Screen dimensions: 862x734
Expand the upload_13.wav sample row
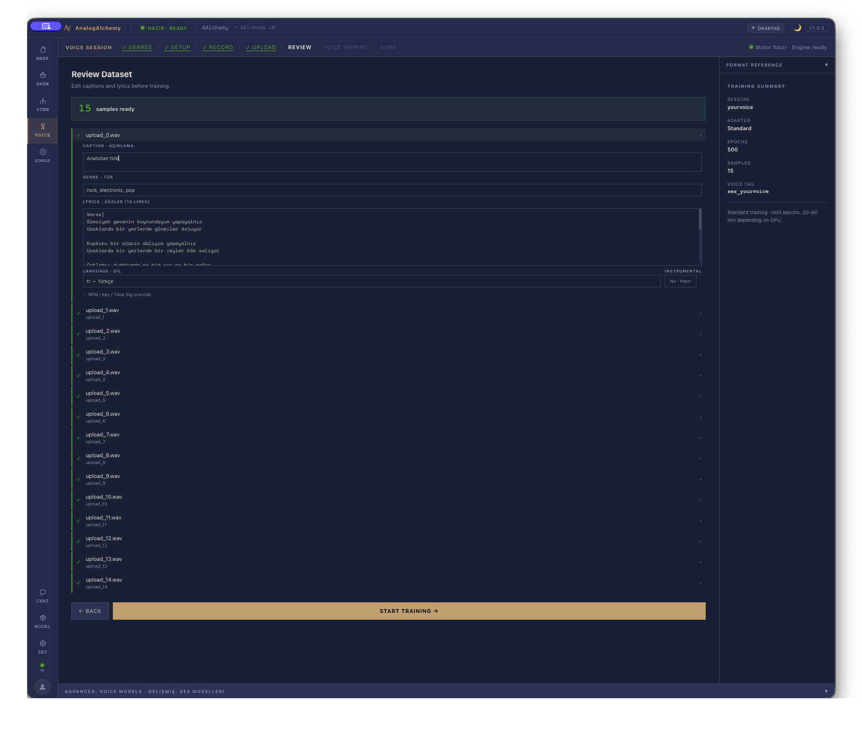click(x=388, y=562)
